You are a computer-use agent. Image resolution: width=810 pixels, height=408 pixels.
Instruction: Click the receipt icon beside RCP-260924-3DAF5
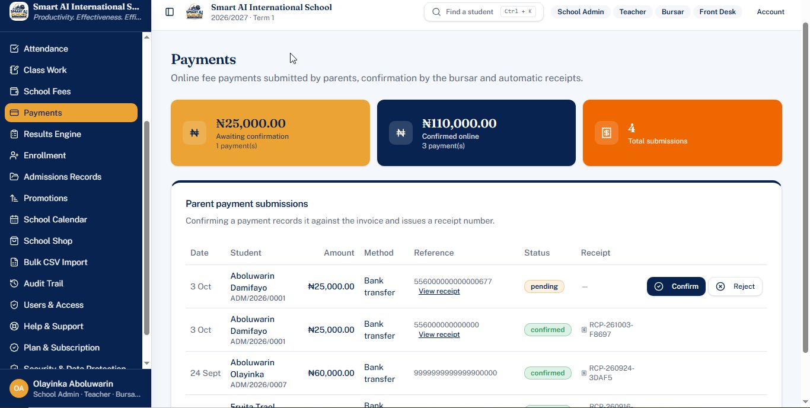584,373
